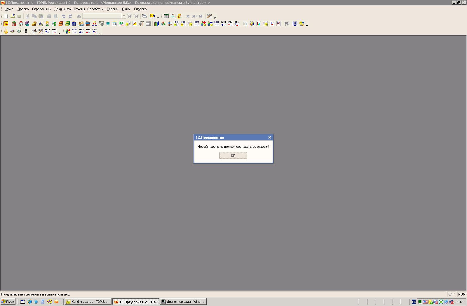Expand the search field dropdown arrow
This screenshot has height=306, width=467.
pos(124,16)
